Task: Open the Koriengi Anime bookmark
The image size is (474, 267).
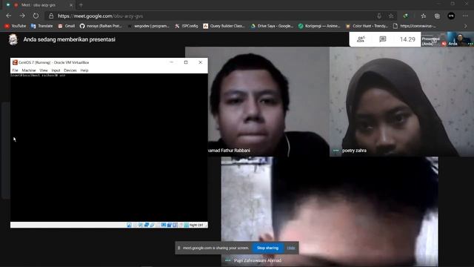Action: click(319, 26)
